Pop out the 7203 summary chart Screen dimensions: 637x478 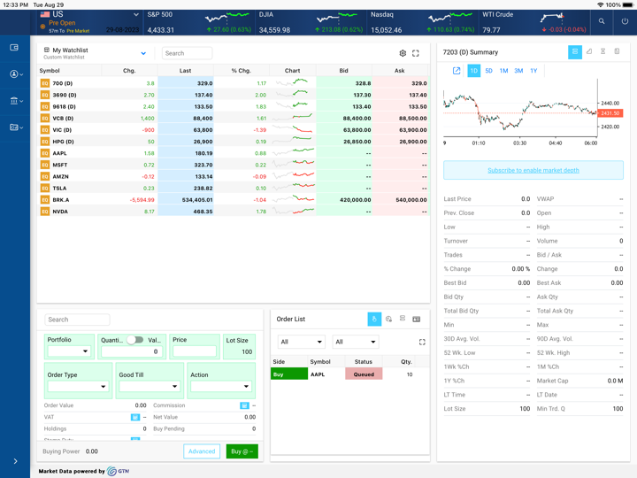[x=457, y=71]
